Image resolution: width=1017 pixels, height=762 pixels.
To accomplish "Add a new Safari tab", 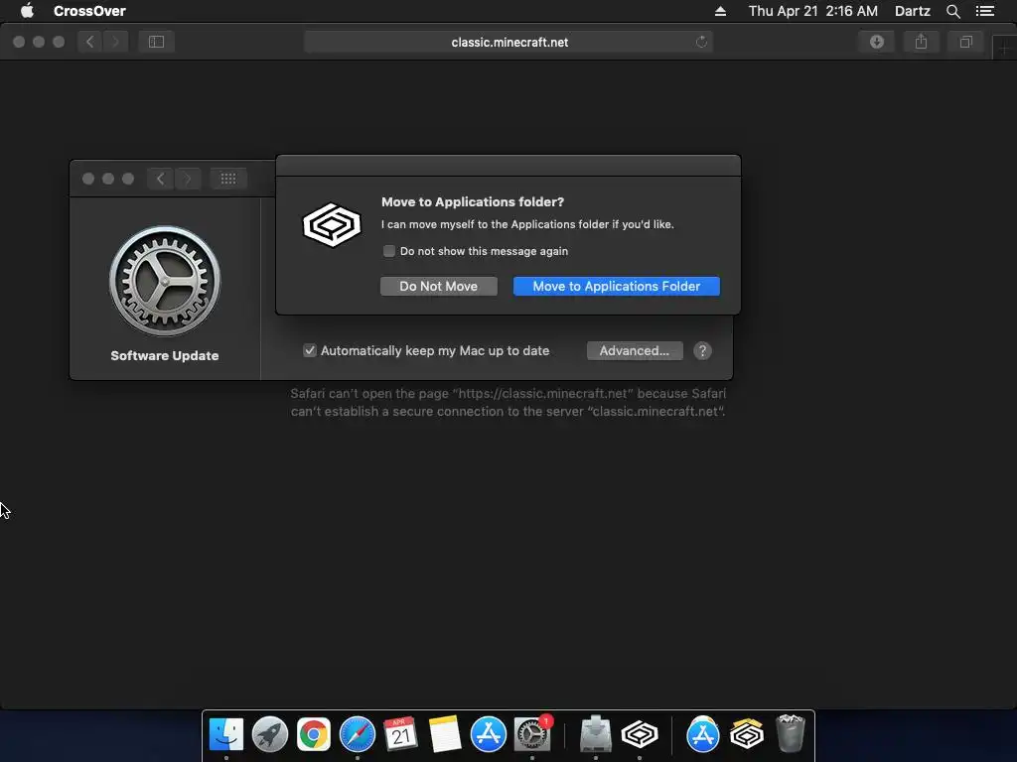I will click(1004, 48).
